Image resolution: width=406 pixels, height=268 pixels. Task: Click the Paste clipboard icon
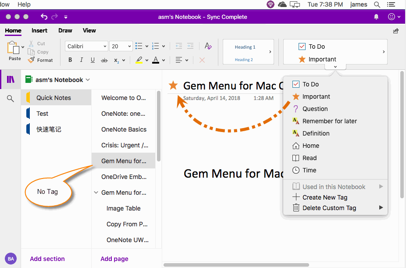[x=13, y=48]
